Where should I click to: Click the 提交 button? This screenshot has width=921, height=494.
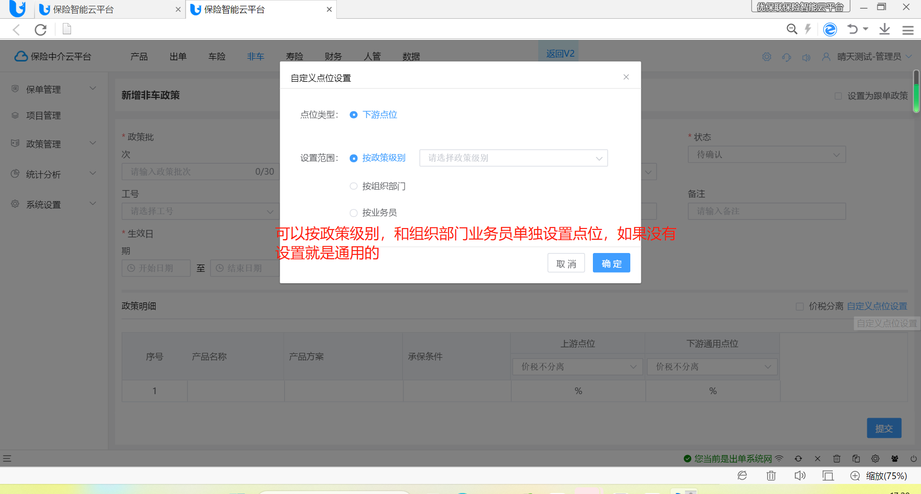coord(884,428)
